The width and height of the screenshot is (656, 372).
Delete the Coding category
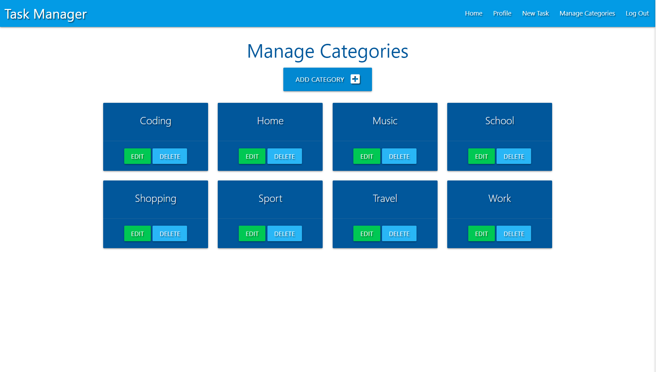(170, 156)
